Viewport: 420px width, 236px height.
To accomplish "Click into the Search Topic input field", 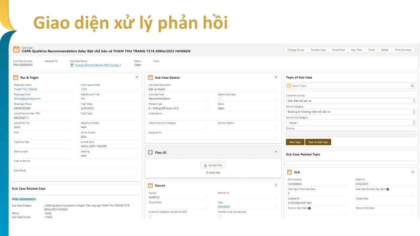I will 348,86.
